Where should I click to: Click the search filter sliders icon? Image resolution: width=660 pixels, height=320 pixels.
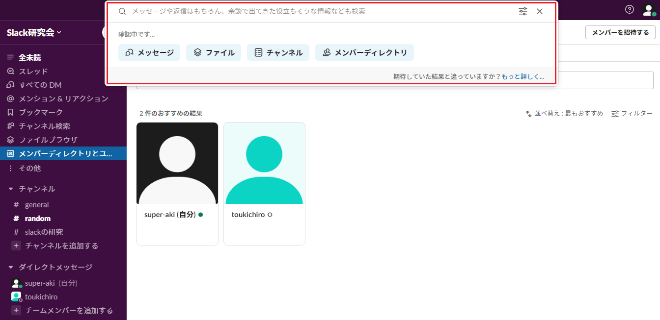pyautogui.click(x=523, y=11)
